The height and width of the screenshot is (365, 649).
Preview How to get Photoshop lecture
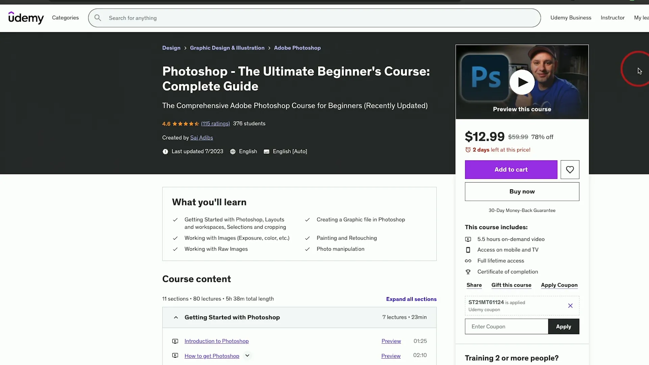pos(391,356)
